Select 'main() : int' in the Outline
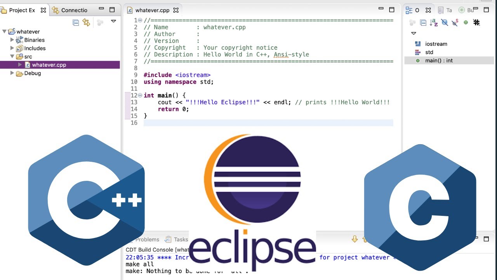The height and width of the screenshot is (280, 497). 439,61
